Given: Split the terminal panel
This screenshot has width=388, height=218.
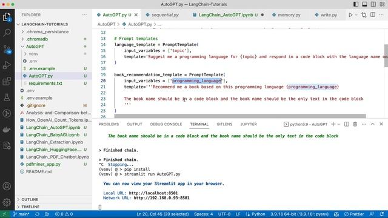Looking at the screenshot, I should [347, 124].
